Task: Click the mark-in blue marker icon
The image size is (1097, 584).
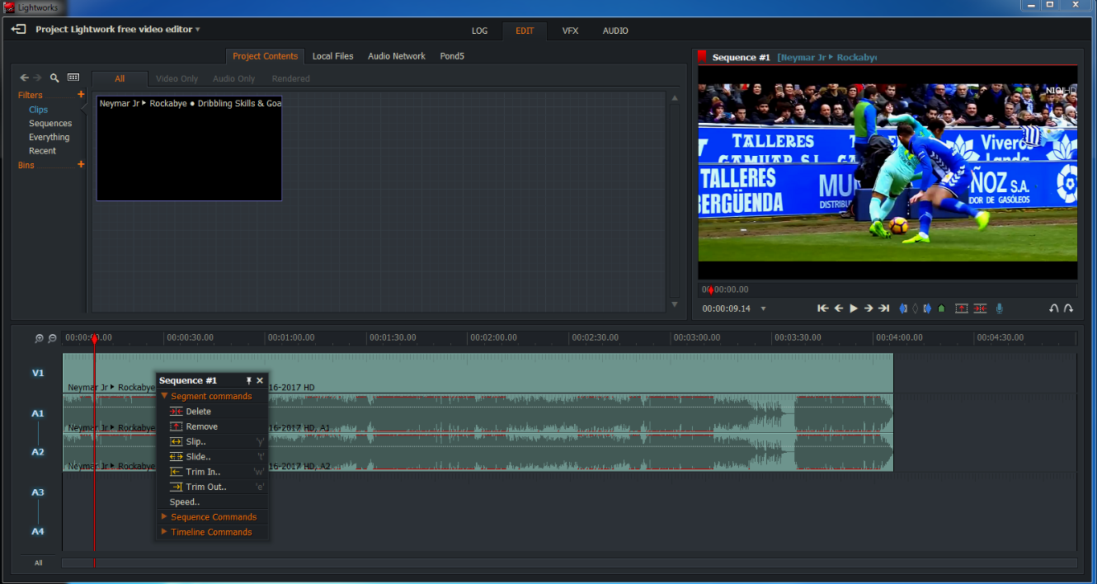Action: tap(903, 308)
